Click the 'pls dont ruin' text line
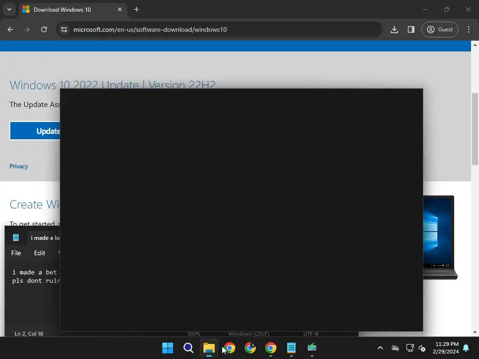This screenshot has width=479, height=359. point(36,280)
